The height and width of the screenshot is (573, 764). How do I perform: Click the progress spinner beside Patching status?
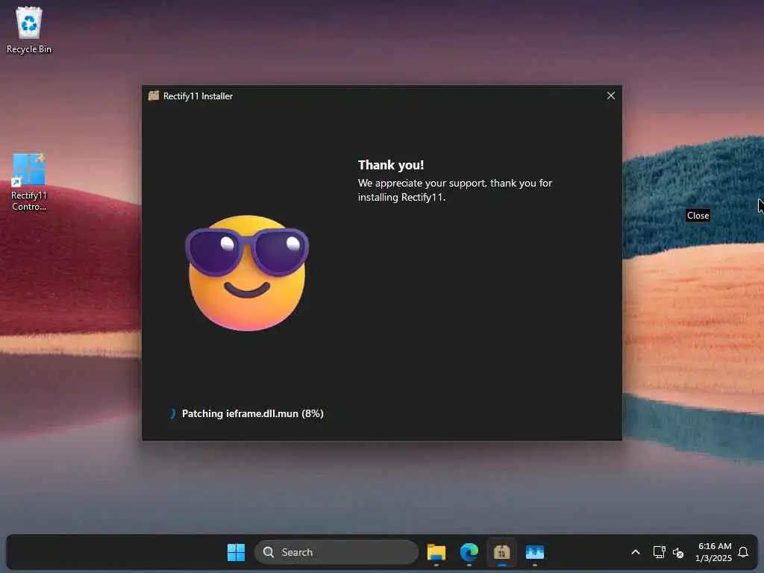(x=172, y=413)
